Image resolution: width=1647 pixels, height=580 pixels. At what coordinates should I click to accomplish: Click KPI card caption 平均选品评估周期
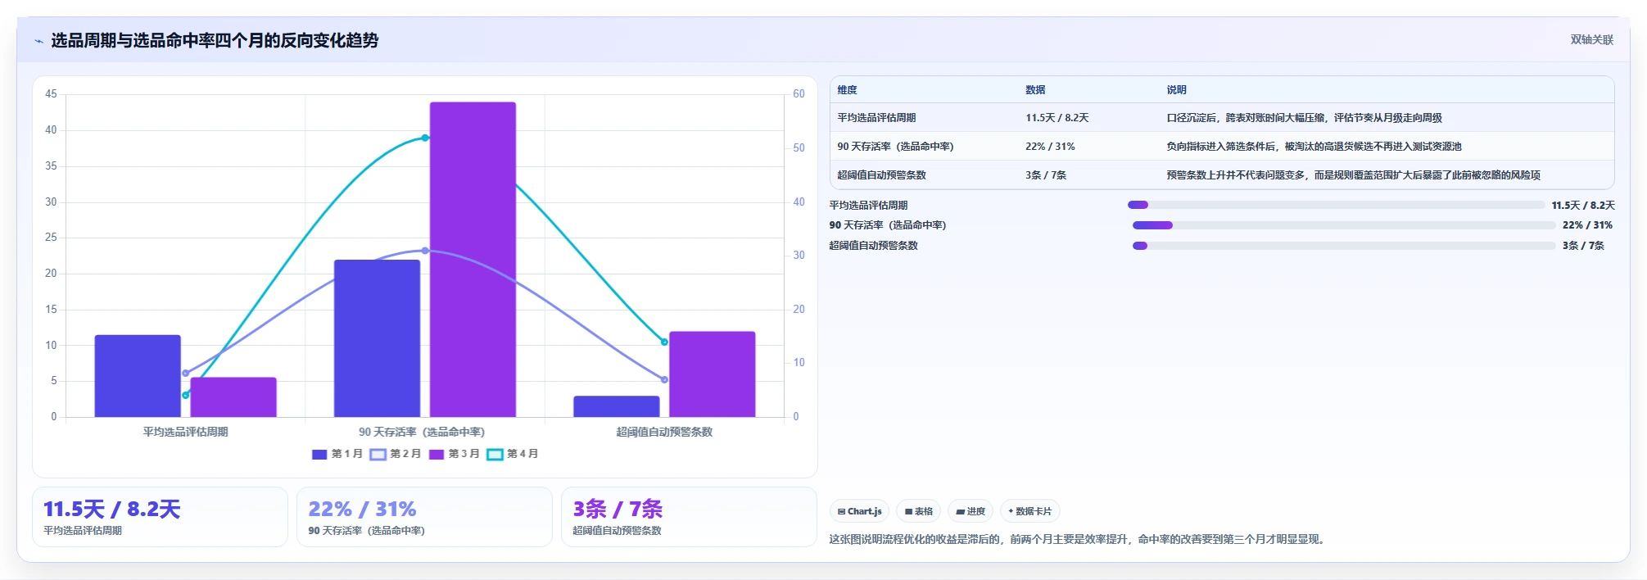point(83,531)
